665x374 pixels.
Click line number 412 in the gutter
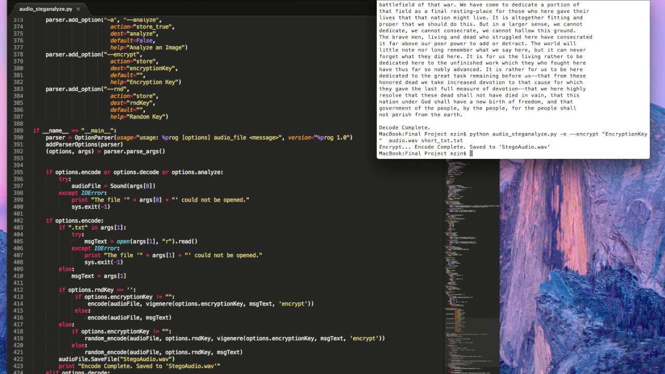pyautogui.click(x=18, y=290)
